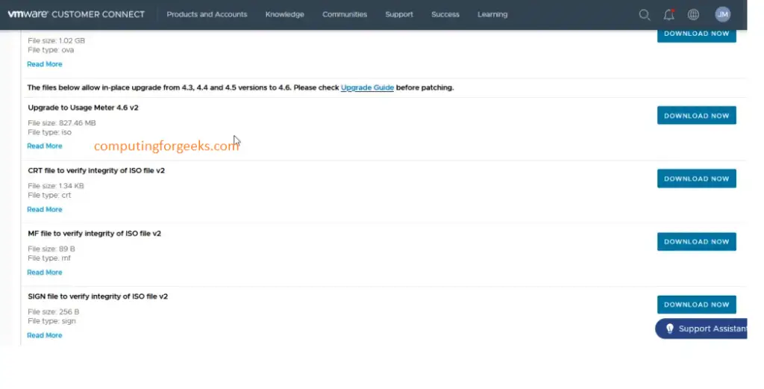The image size is (764, 389).
Task: Download the MF file for ISO v2
Action: 696,241
